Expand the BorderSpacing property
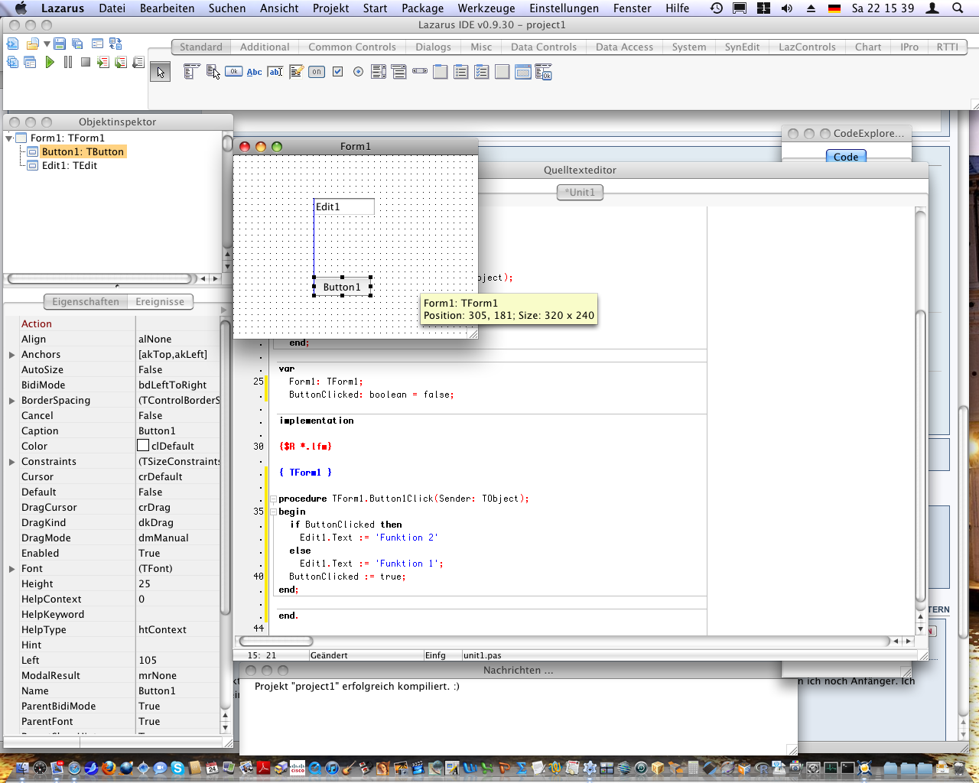 (11, 401)
